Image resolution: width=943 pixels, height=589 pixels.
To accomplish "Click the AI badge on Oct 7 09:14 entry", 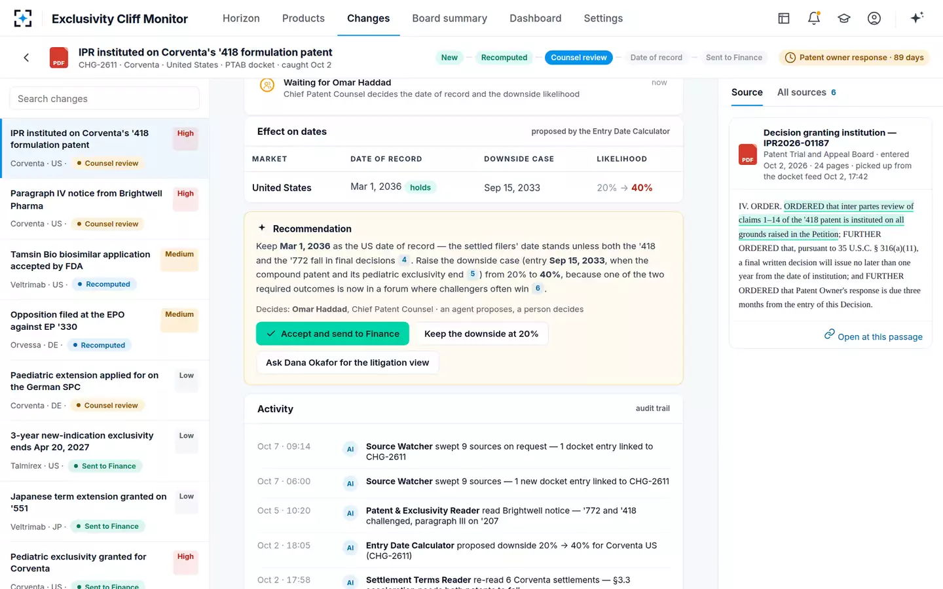I will point(350,449).
